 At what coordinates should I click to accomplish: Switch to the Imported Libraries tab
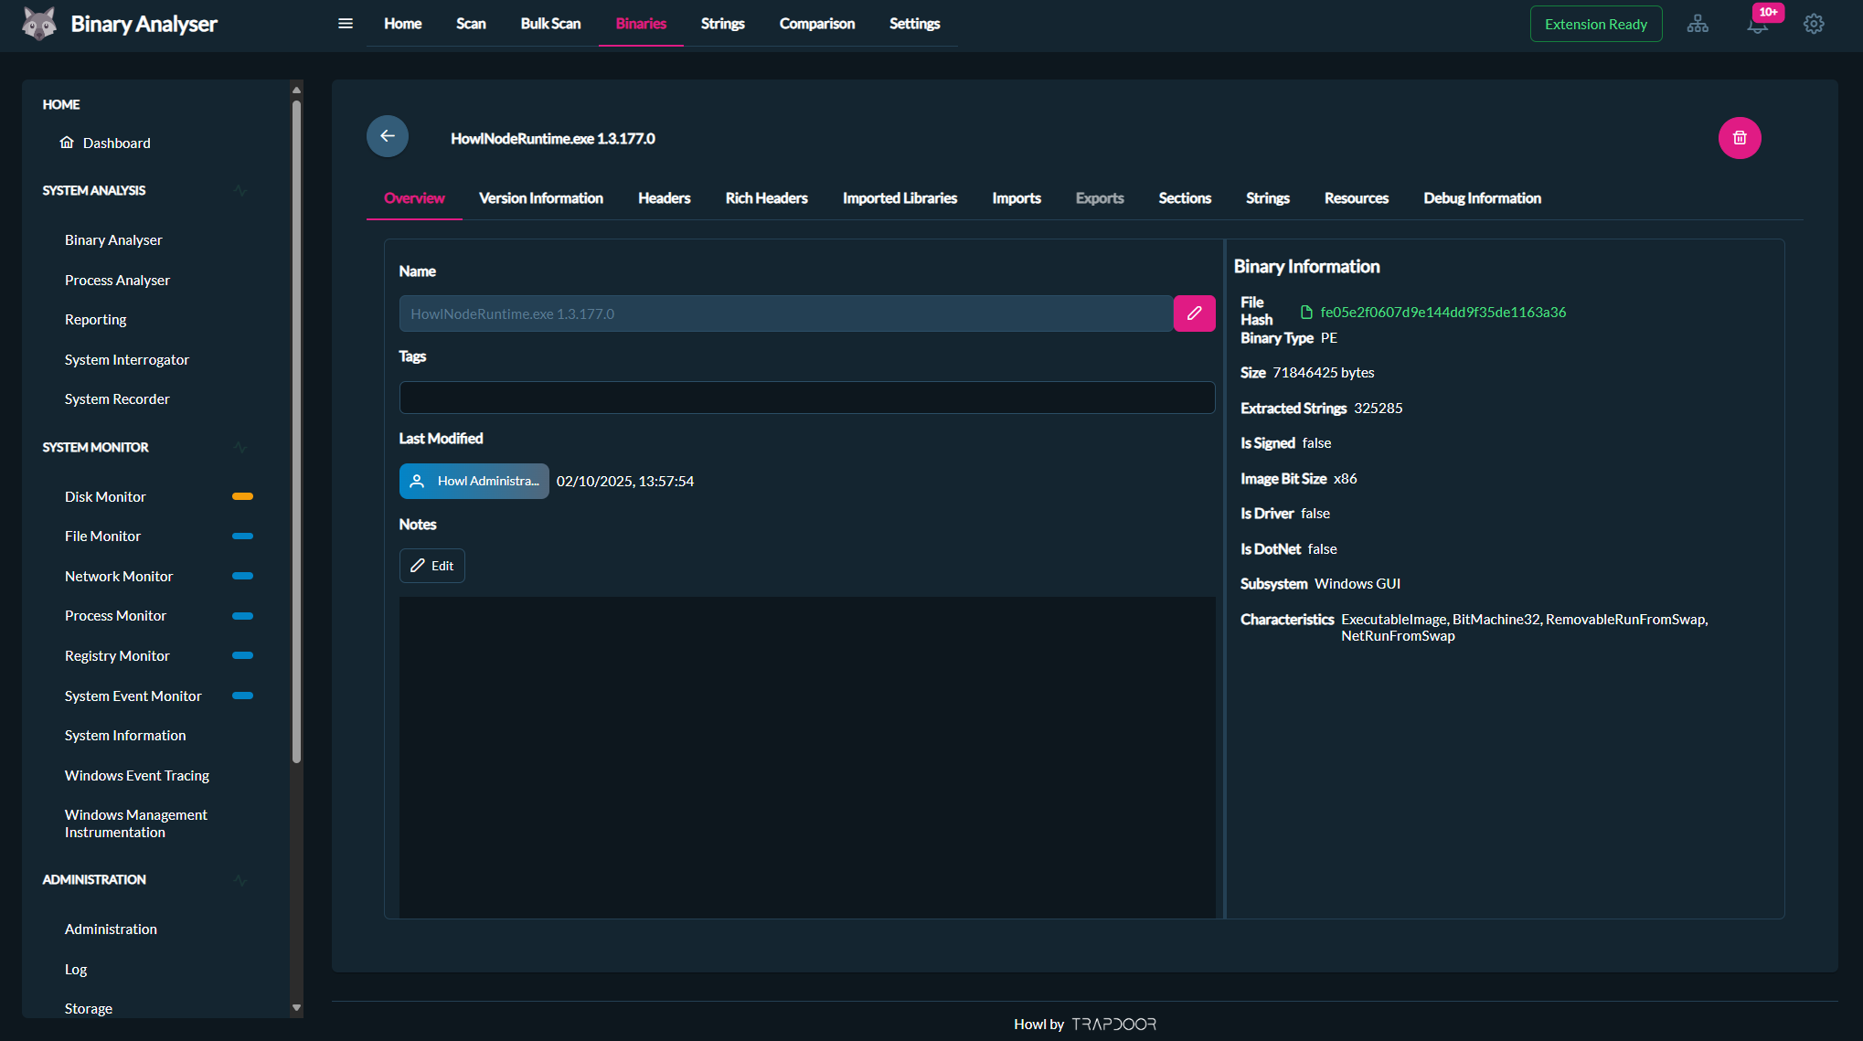[x=900, y=198]
